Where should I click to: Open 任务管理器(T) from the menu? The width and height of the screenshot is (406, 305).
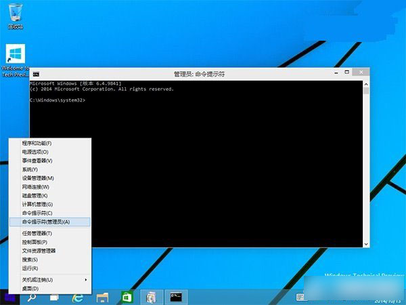37,233
